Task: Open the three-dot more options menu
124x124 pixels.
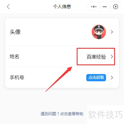Action: 94,7
